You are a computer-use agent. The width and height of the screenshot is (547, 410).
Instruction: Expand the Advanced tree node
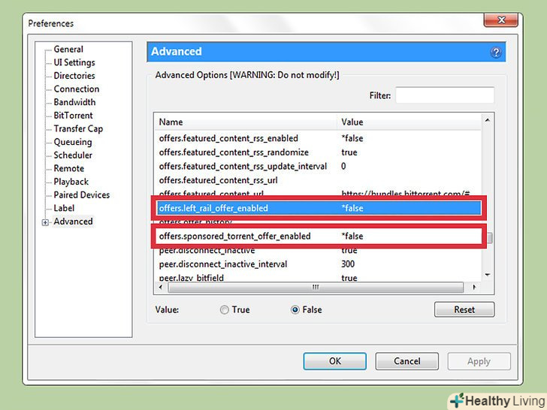45,222
